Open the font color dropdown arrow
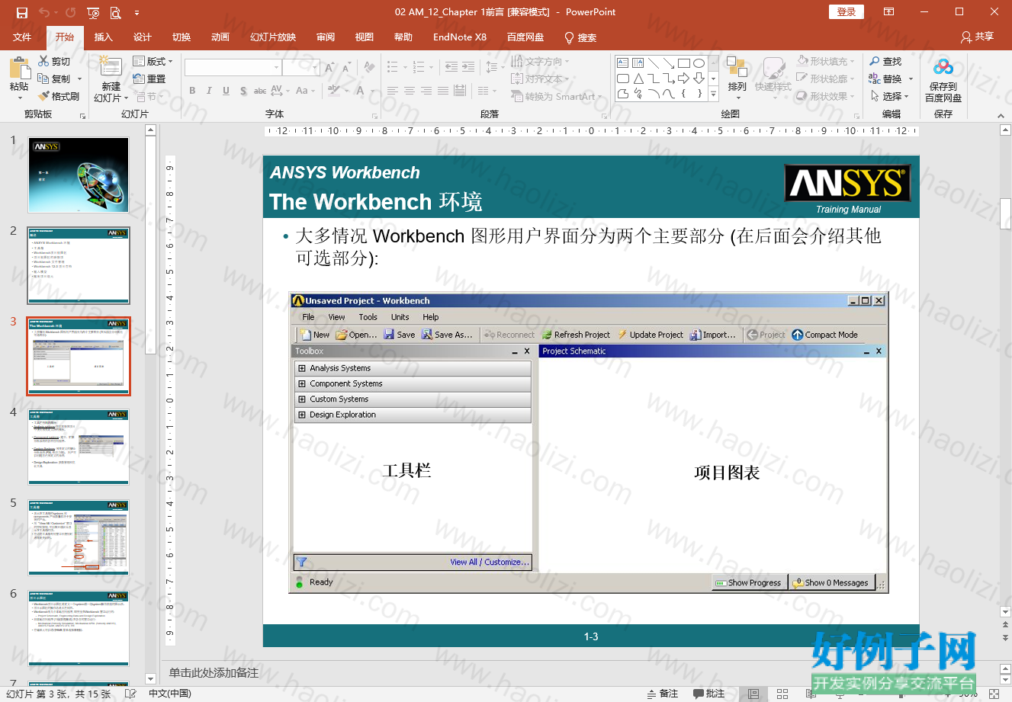Viewport: 1012px width, 702px height. pos(372,91)
